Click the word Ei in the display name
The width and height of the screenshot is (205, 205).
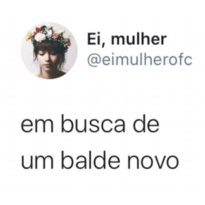click(94, 39)
